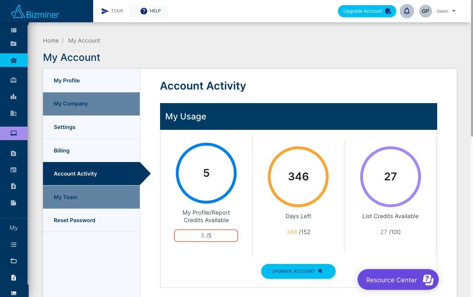Click the Upgrade Account button in header
This screenshot has height=297, width=473.
pos(367,11)
